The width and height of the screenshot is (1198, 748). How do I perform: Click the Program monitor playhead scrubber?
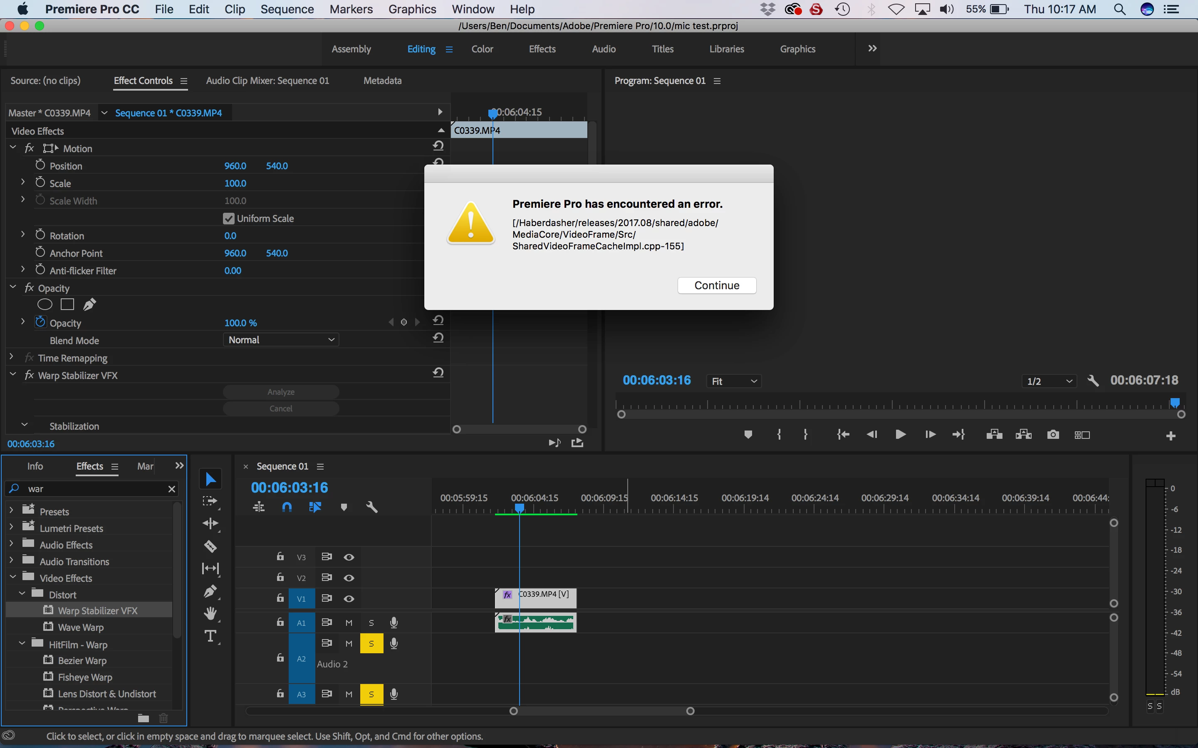pyautogui.click(x=1175, y=403)
